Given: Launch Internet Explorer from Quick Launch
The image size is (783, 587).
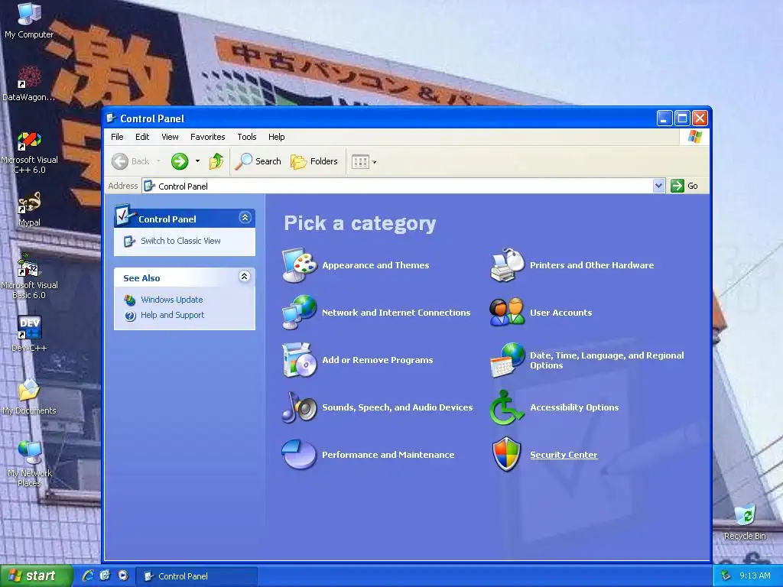Looking at the screenshot, I should [88, 576].
